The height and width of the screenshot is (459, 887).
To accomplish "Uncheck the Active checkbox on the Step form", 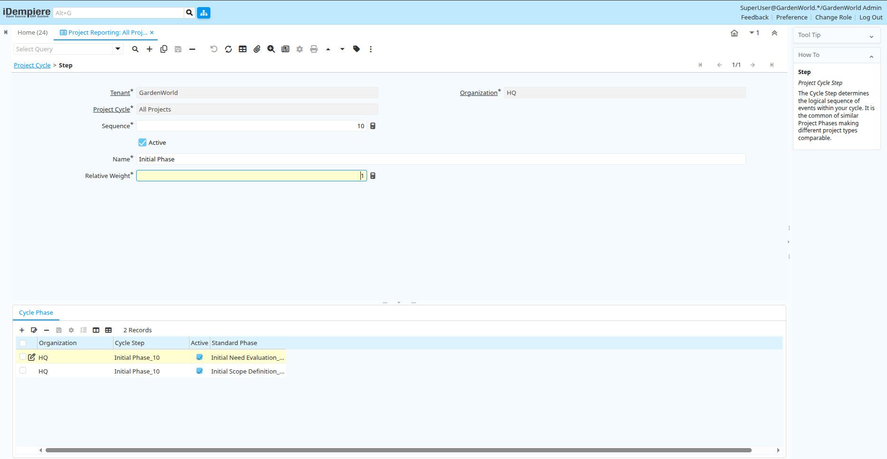I will pyautogui.click(x=142, y=142).
